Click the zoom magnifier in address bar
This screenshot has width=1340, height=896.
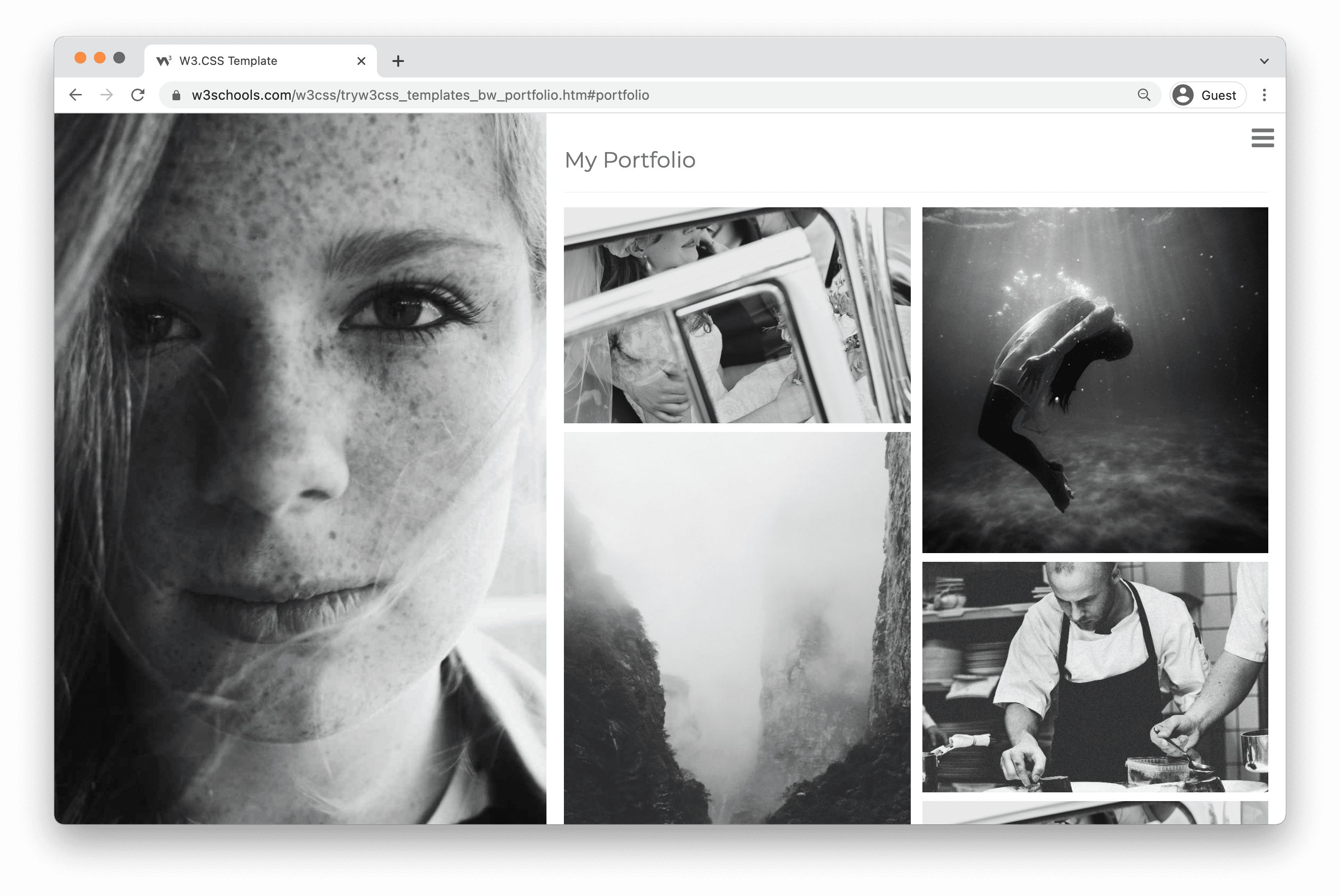pyautogui.click(x=1143, y=95)
